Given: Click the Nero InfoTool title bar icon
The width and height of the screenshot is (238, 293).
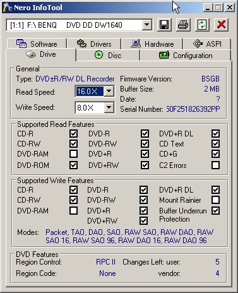Looking at the screenshot, I should coord(8,8).
